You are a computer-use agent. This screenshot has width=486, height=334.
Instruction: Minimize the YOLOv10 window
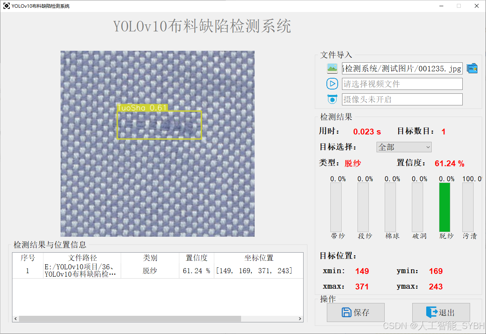441,6
